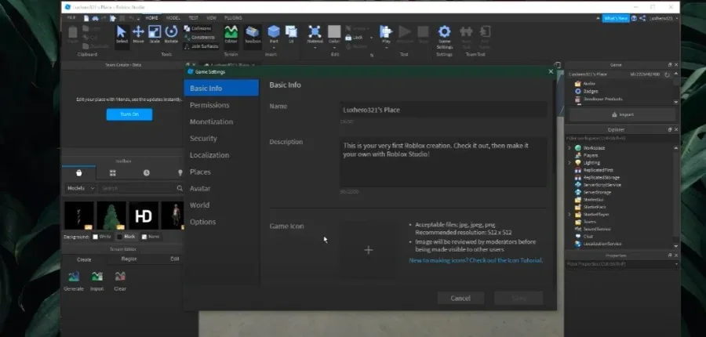Open the Models category dropdown
Image resolution: width=706 pixels, height=337 pixels.
(80, 188)
